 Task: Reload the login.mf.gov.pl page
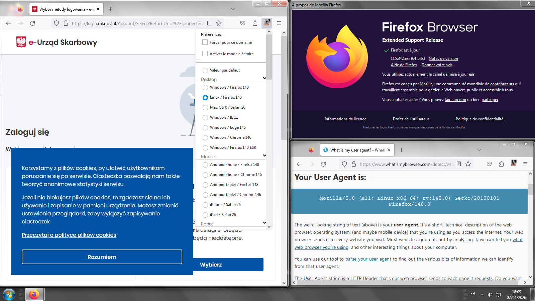tap(32, 23)
